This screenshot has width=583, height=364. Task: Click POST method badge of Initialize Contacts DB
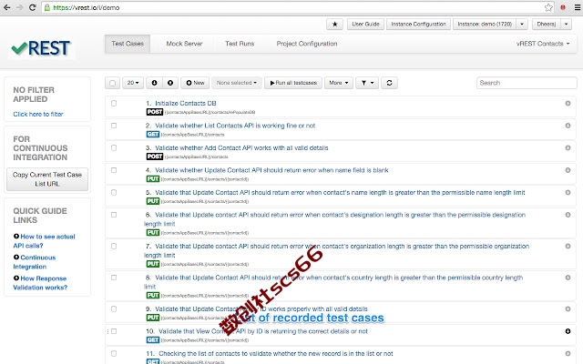point(154,112)
